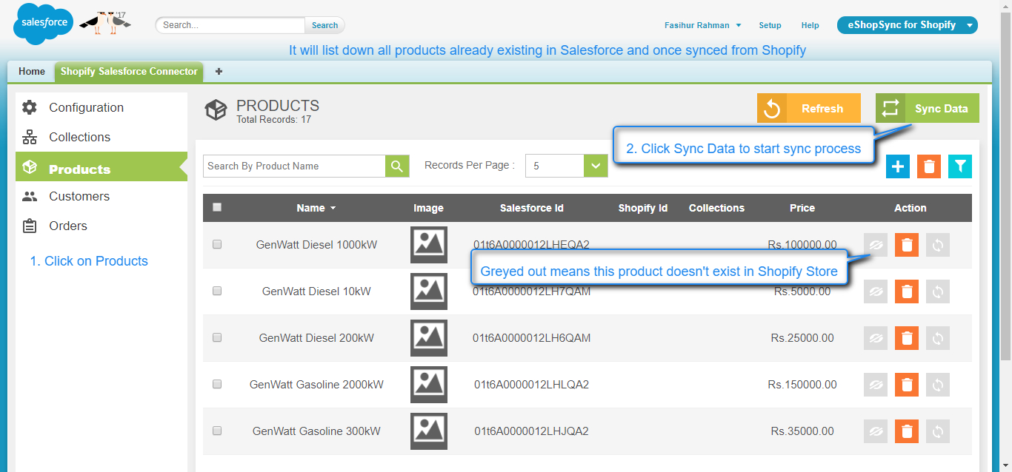Image resolution: width=1012 pixels, height=472 pixels.
Task: Click the green Sync Data button
Action: pos(928,108)
